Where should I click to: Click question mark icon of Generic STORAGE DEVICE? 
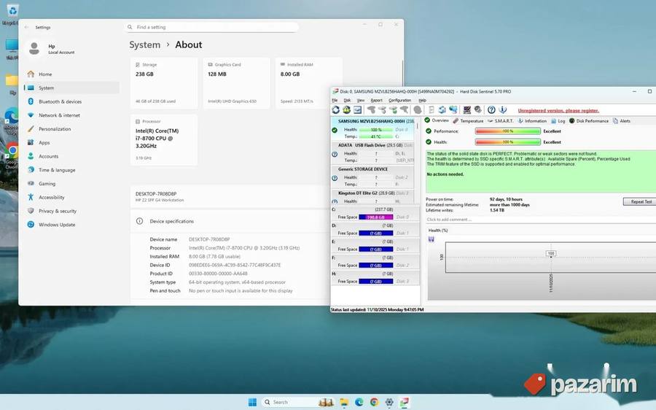point(335,178)
